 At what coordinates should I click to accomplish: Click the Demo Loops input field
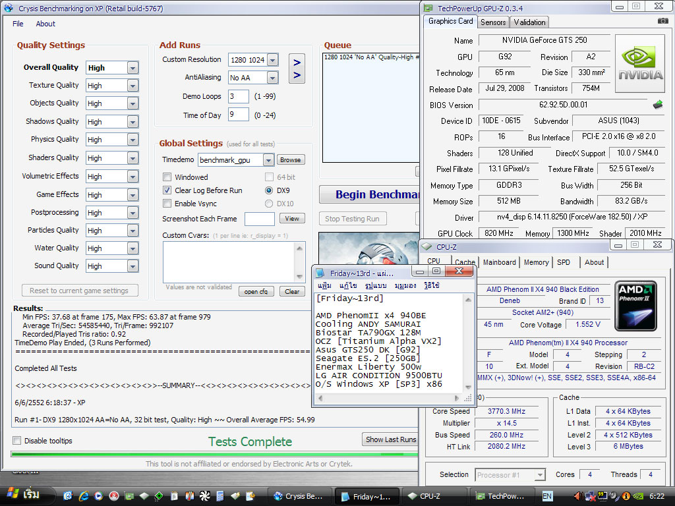pyautogui.click(x=238, y=96)
